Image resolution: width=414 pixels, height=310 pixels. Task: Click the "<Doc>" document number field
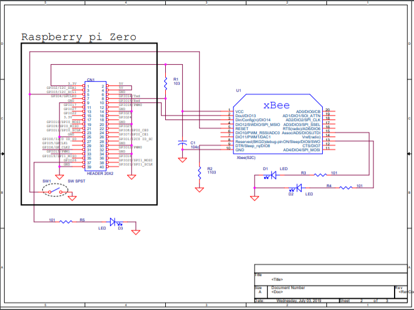(x=277, y=292)
